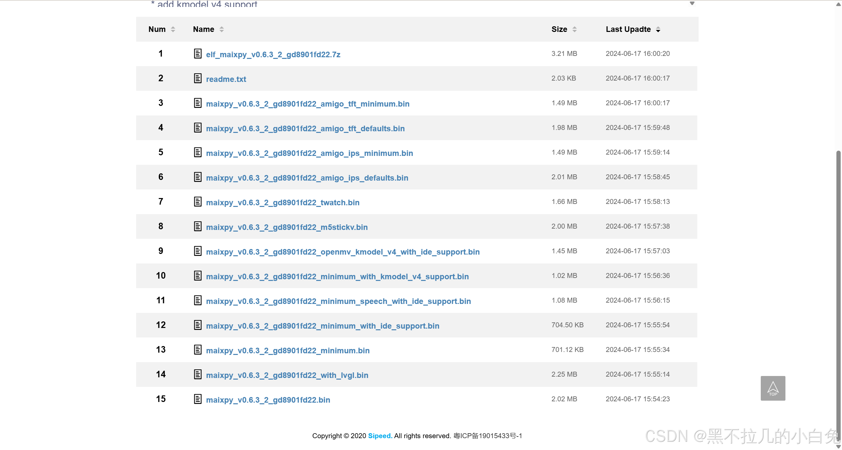
Task: Click the Size column header
Action: 559,29
